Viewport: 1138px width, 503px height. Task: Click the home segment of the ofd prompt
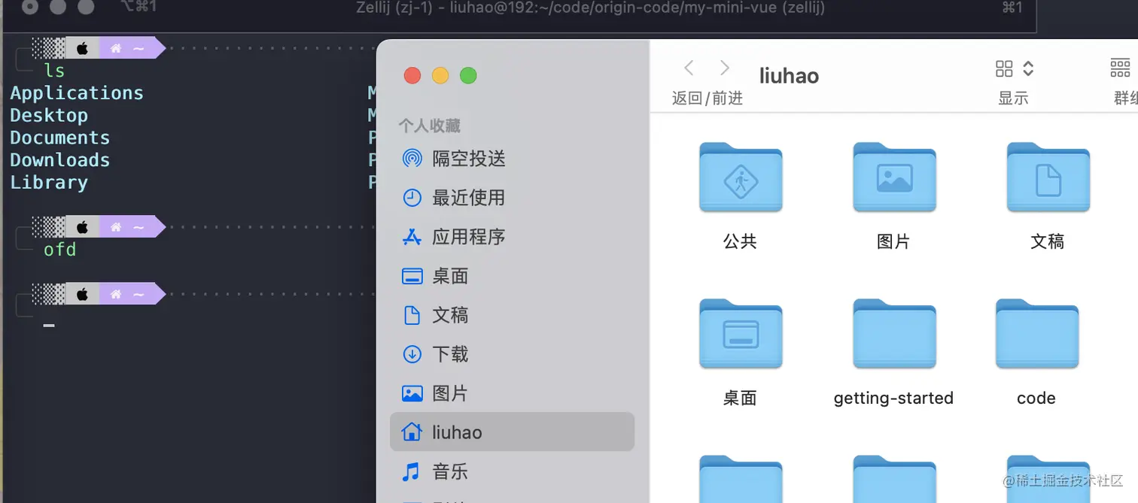[127, 227]
